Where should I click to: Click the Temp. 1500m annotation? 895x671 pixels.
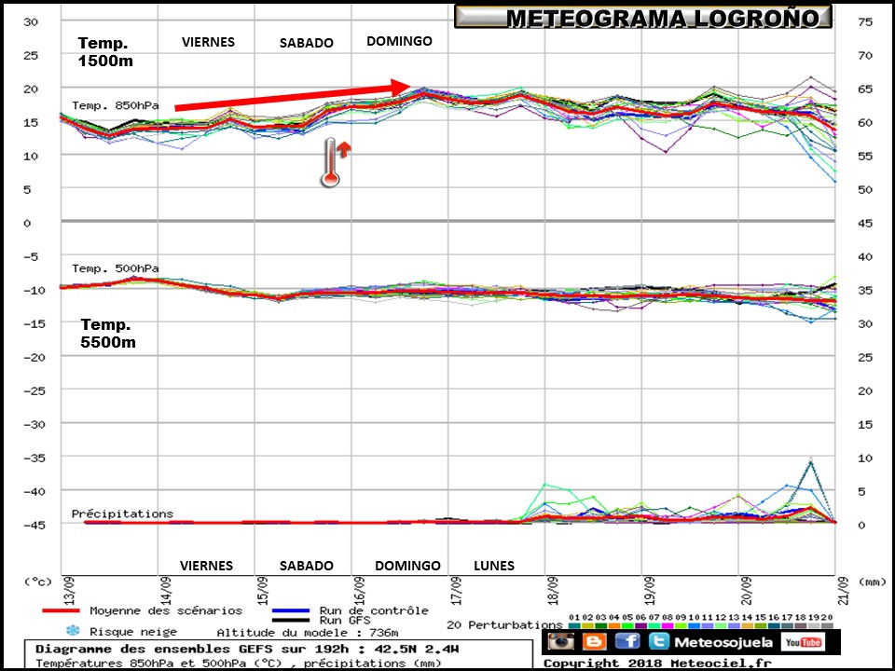click(x=105, y=52)
